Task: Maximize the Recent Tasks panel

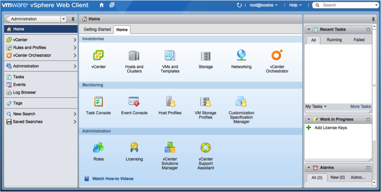Action: (368, 30)
